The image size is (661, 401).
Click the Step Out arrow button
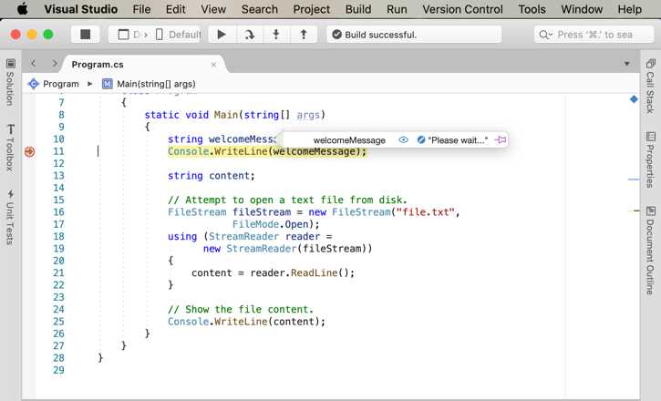pos(303,34)
